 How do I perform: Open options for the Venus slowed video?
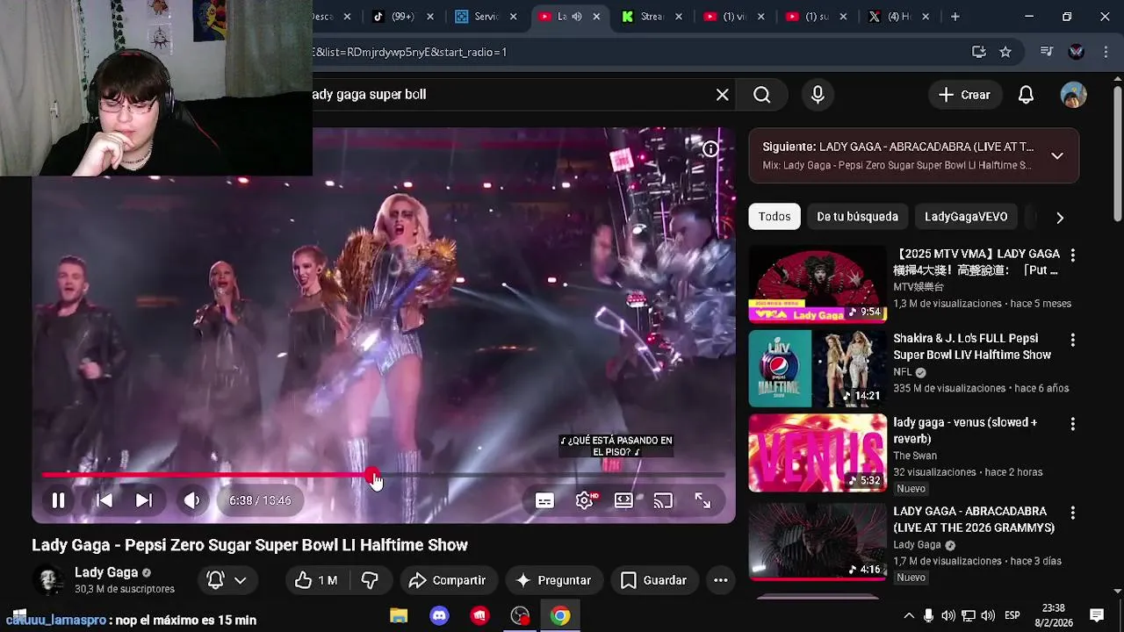point(1072,423)
